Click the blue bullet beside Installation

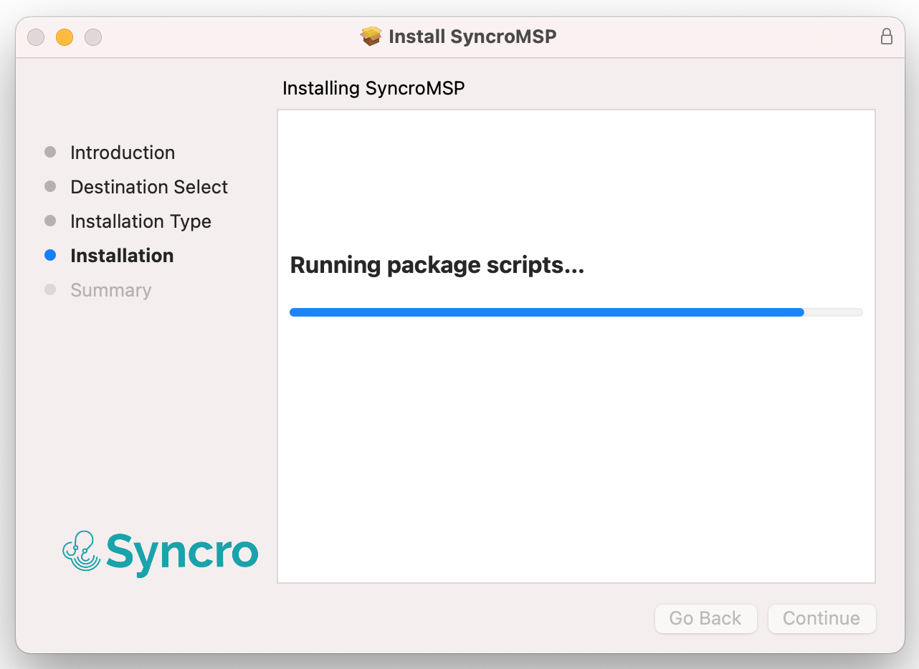(50, 256)
